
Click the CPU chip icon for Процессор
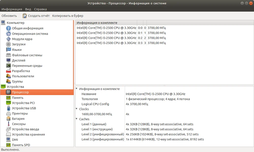[8, 92]
